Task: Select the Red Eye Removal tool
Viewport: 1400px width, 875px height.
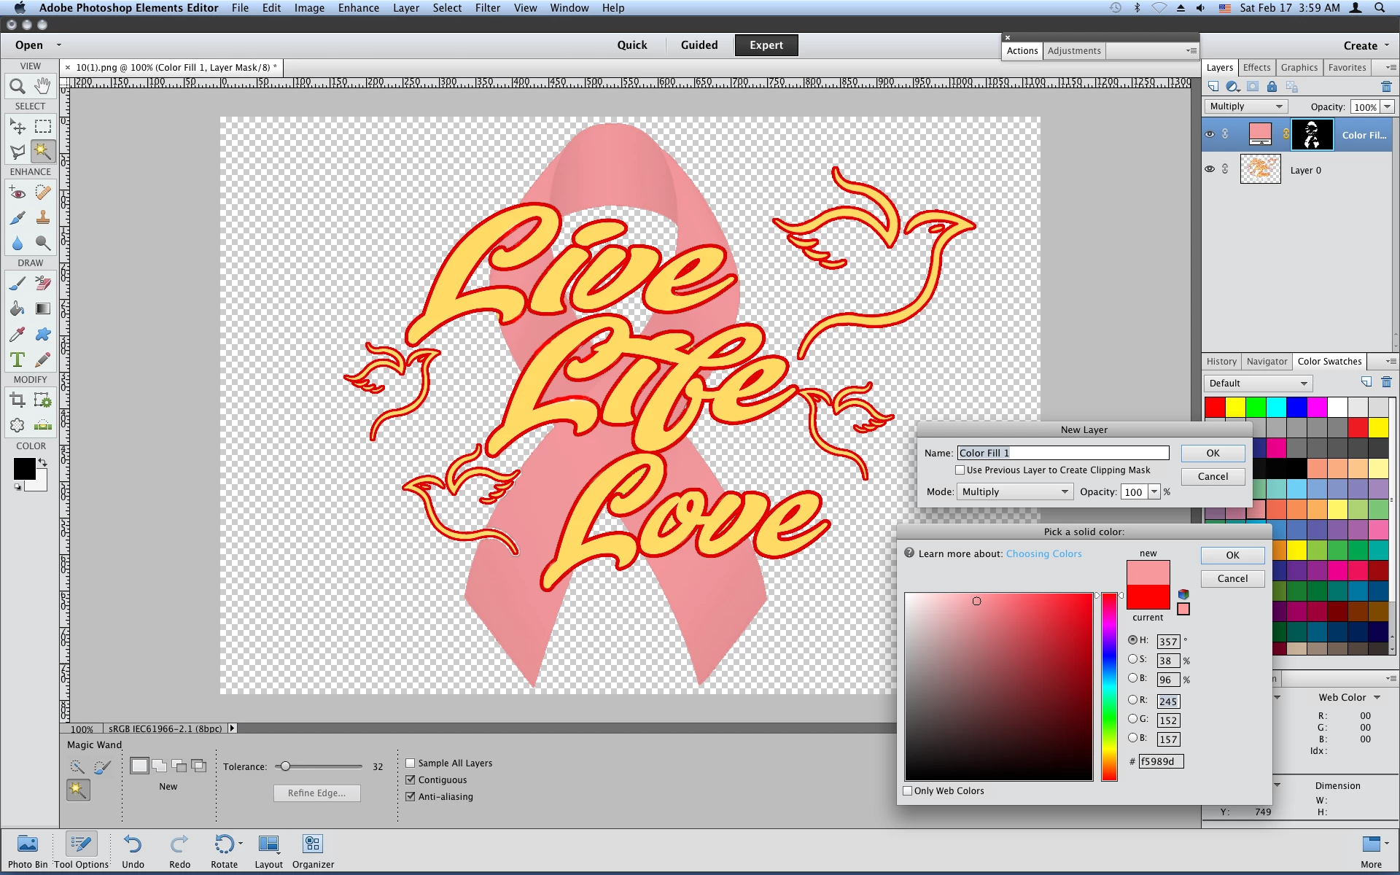Action: pos(17,193)
